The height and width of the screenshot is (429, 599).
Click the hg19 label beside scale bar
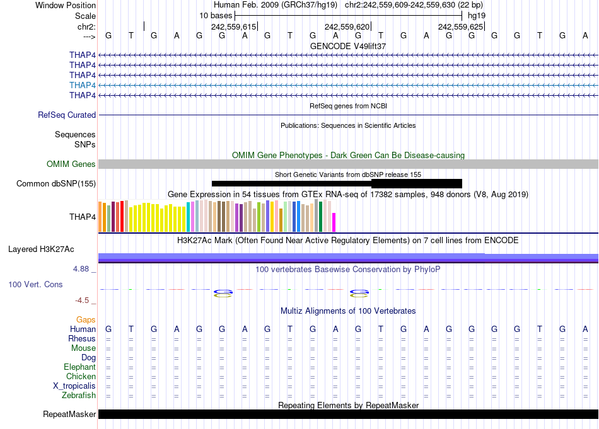point(477,16)
